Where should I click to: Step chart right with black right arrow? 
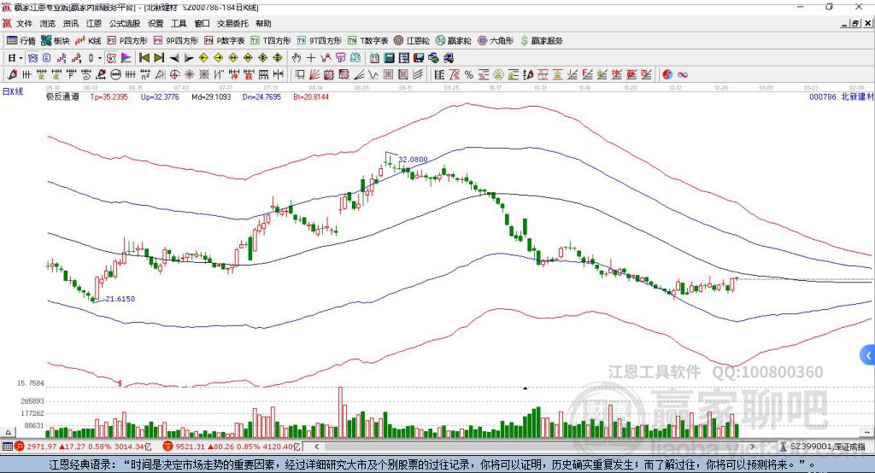click(189, 58)
